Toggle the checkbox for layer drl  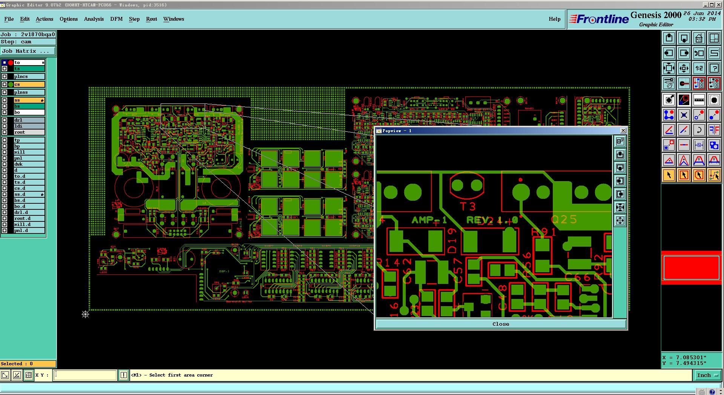point(5,120)
